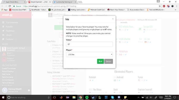Open the Windows Start menu
Image resolution: width=179 pixels, height=100 pixels.
pyautogui.click(x=3, y=97)
